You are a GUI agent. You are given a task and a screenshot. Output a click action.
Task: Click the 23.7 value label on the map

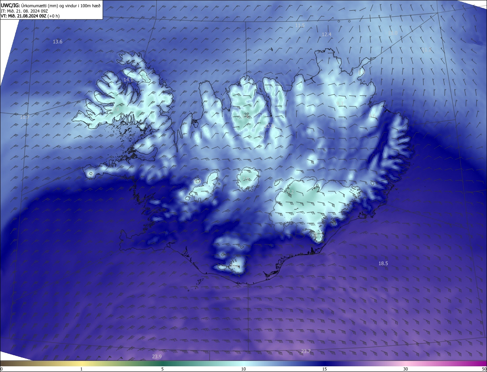pyautogui.click(x=306, y=351)
